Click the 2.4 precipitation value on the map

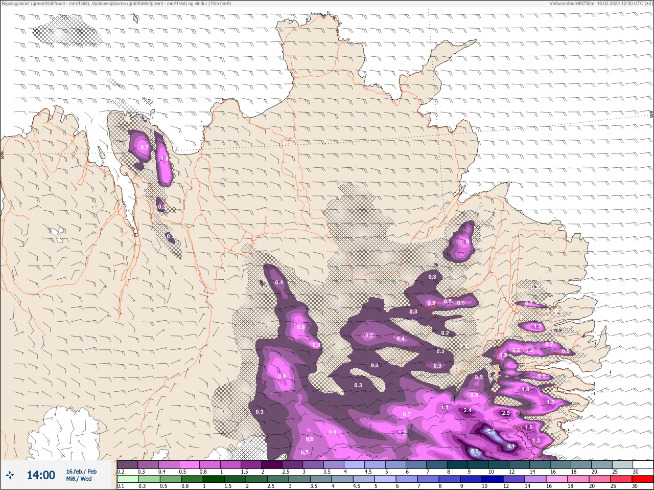tap(468, 411)
